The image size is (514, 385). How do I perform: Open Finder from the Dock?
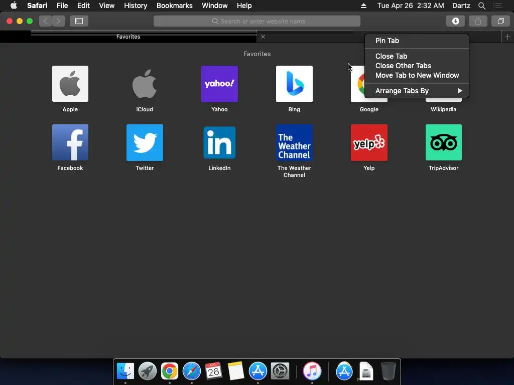[125, 371]
